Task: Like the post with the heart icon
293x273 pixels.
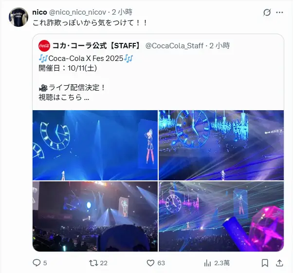Action: pyautogui.click(x=150, y=263)
